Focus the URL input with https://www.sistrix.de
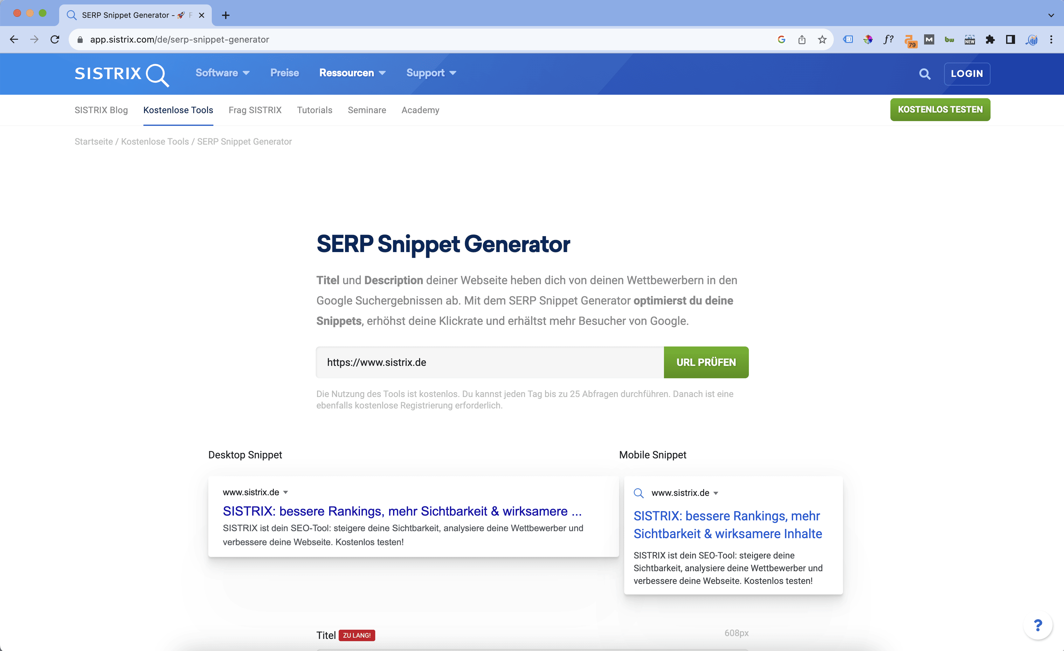 coord(490,362)
